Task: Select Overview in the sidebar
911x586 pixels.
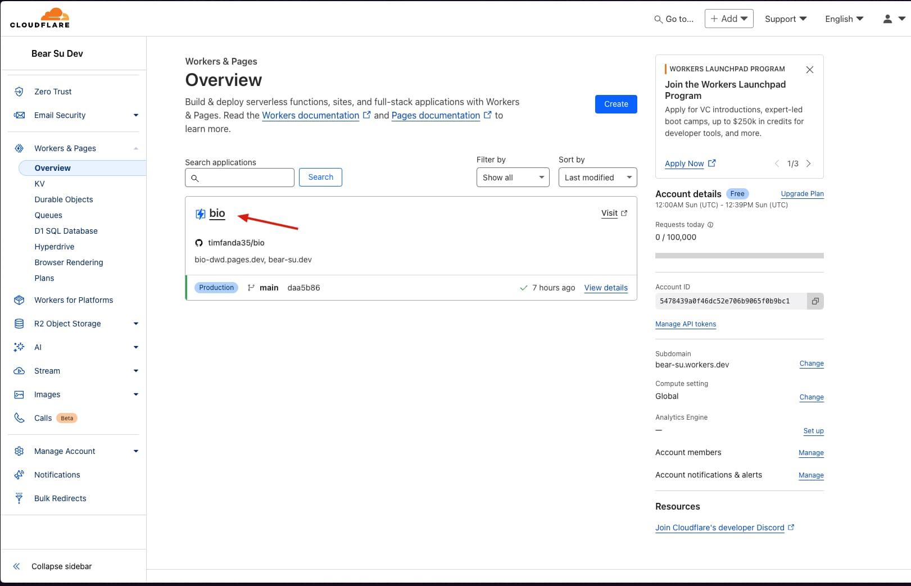Action: 82,168
